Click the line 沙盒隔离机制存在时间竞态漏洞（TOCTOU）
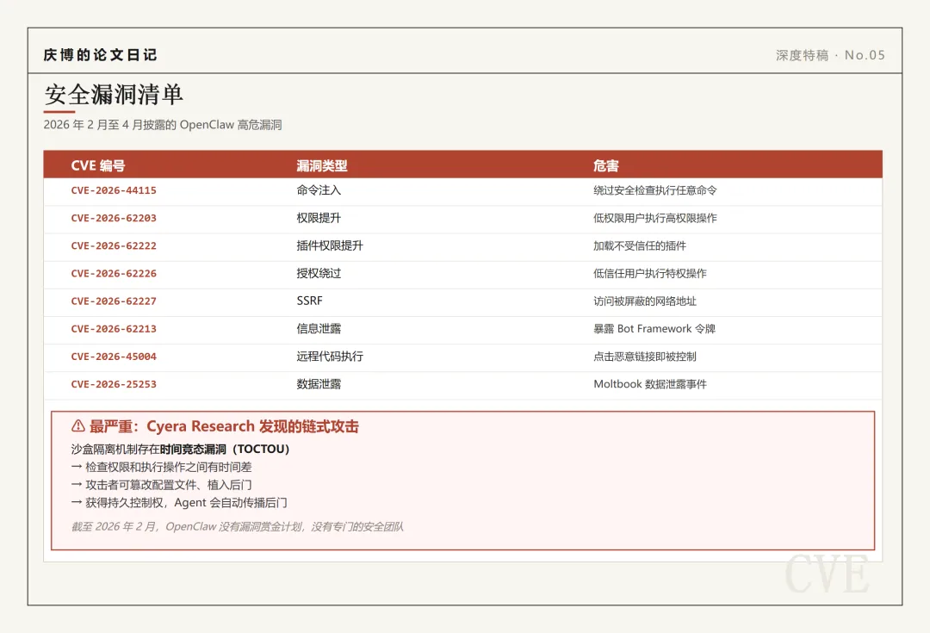Screen dimensions: 930x633 tap(180, 449)
